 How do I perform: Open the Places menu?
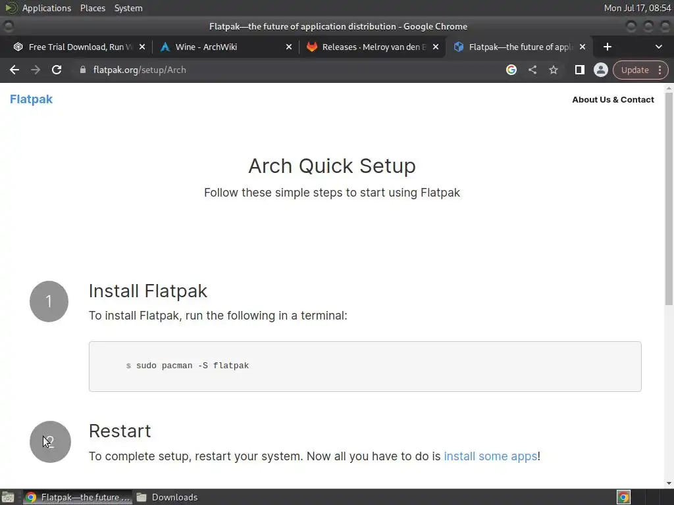pos(93,8)
